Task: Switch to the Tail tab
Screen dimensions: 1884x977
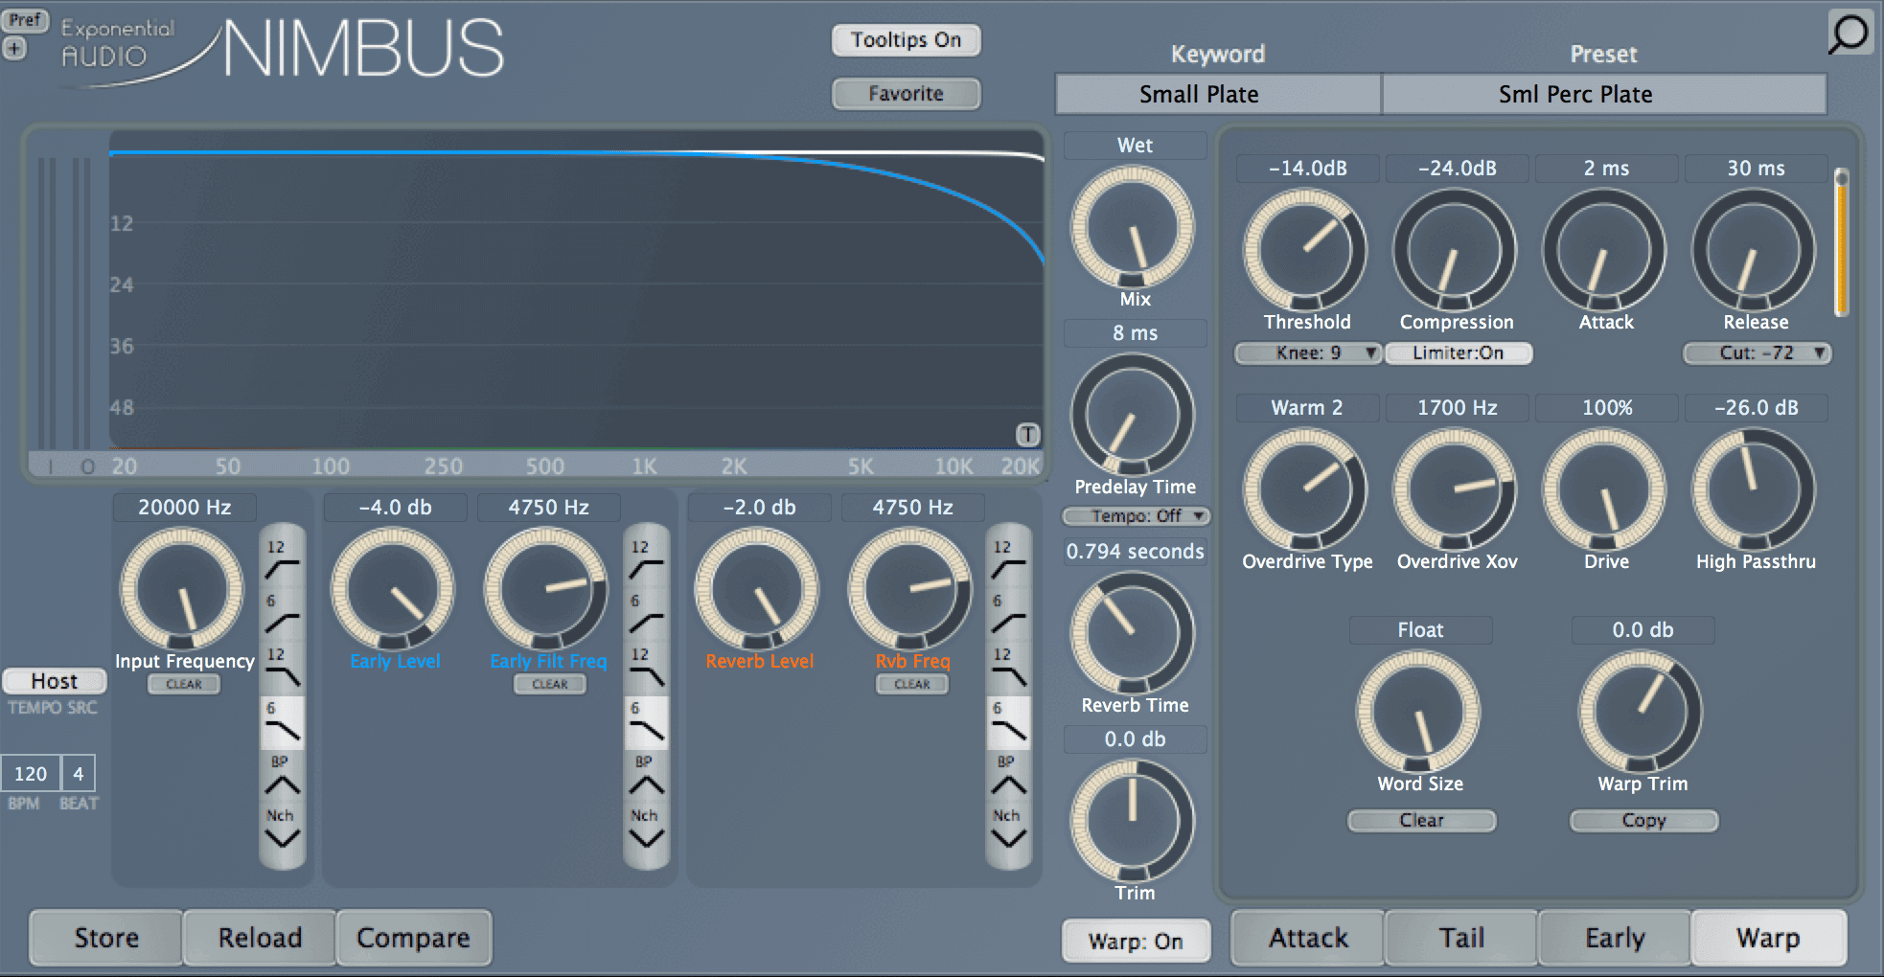Action: click(x=1461, y=938)
